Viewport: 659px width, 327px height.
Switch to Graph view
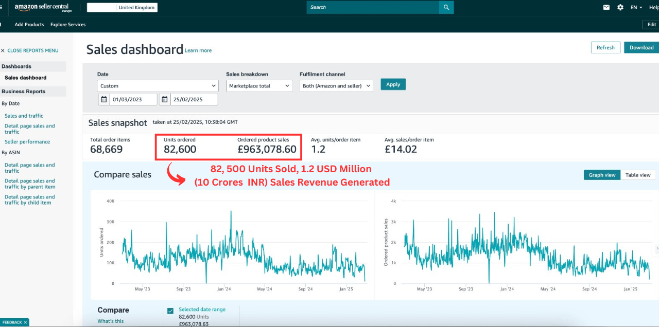(602, 175)
